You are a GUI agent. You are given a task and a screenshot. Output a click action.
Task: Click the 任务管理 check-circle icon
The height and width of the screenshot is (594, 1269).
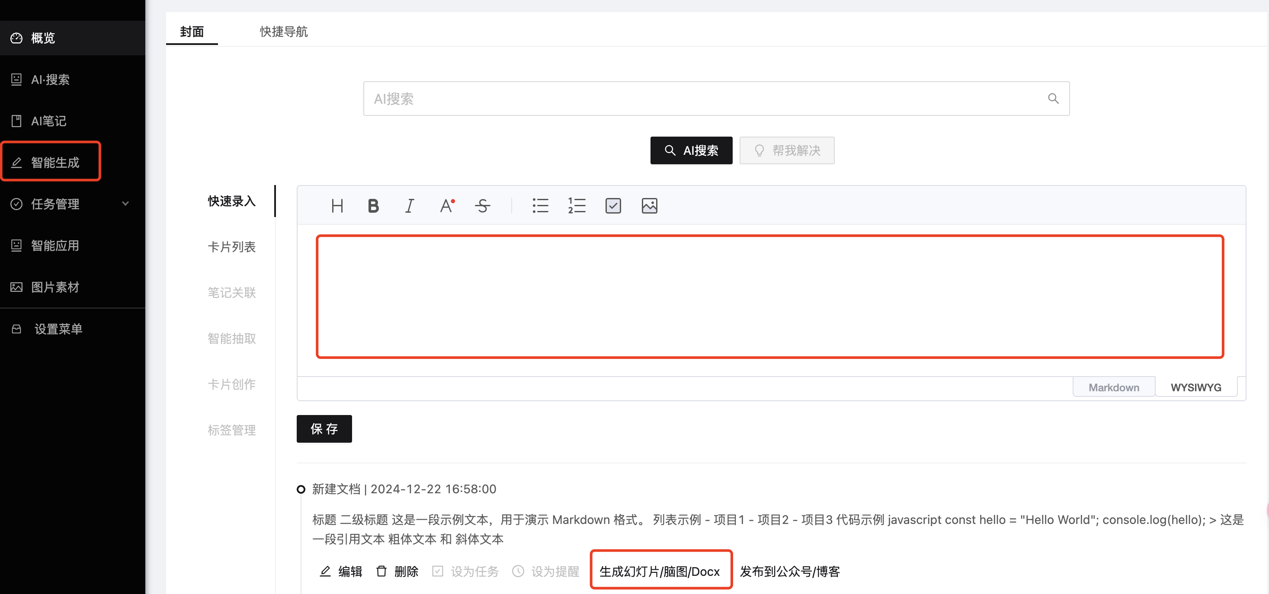coord(16,204)
